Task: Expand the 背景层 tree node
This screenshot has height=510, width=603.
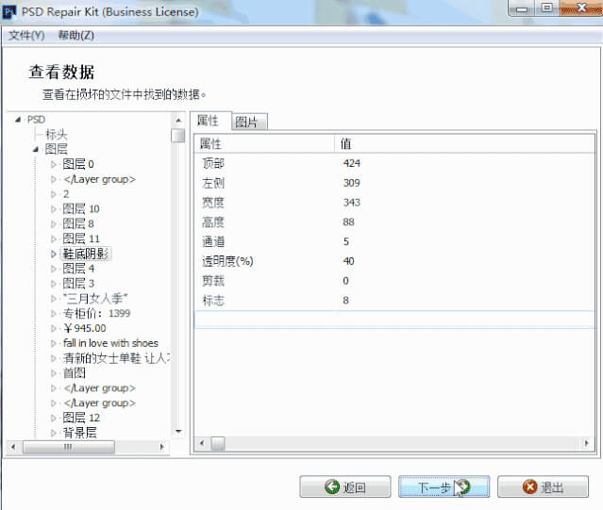Action: pos(54,433)
